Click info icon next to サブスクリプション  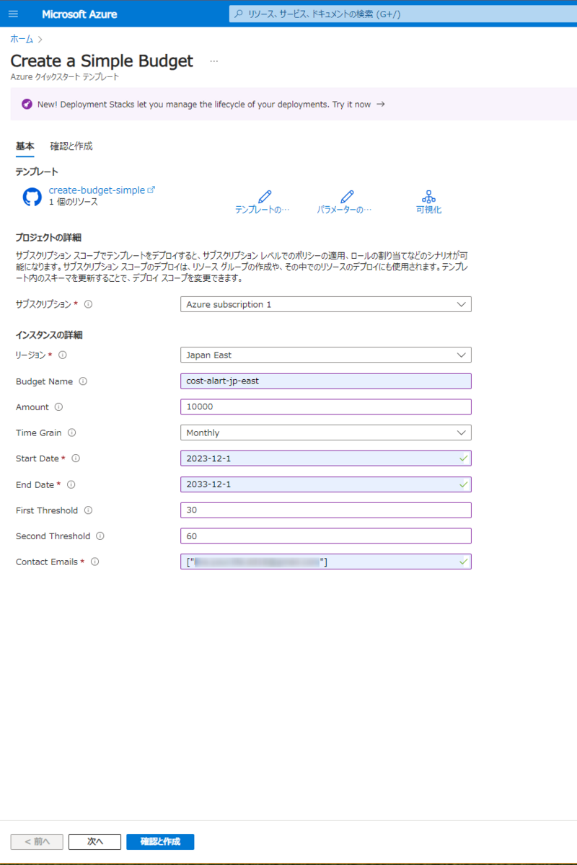click(88, 304)
